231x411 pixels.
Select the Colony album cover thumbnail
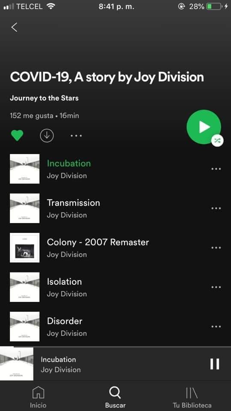[x=25, y=248]
